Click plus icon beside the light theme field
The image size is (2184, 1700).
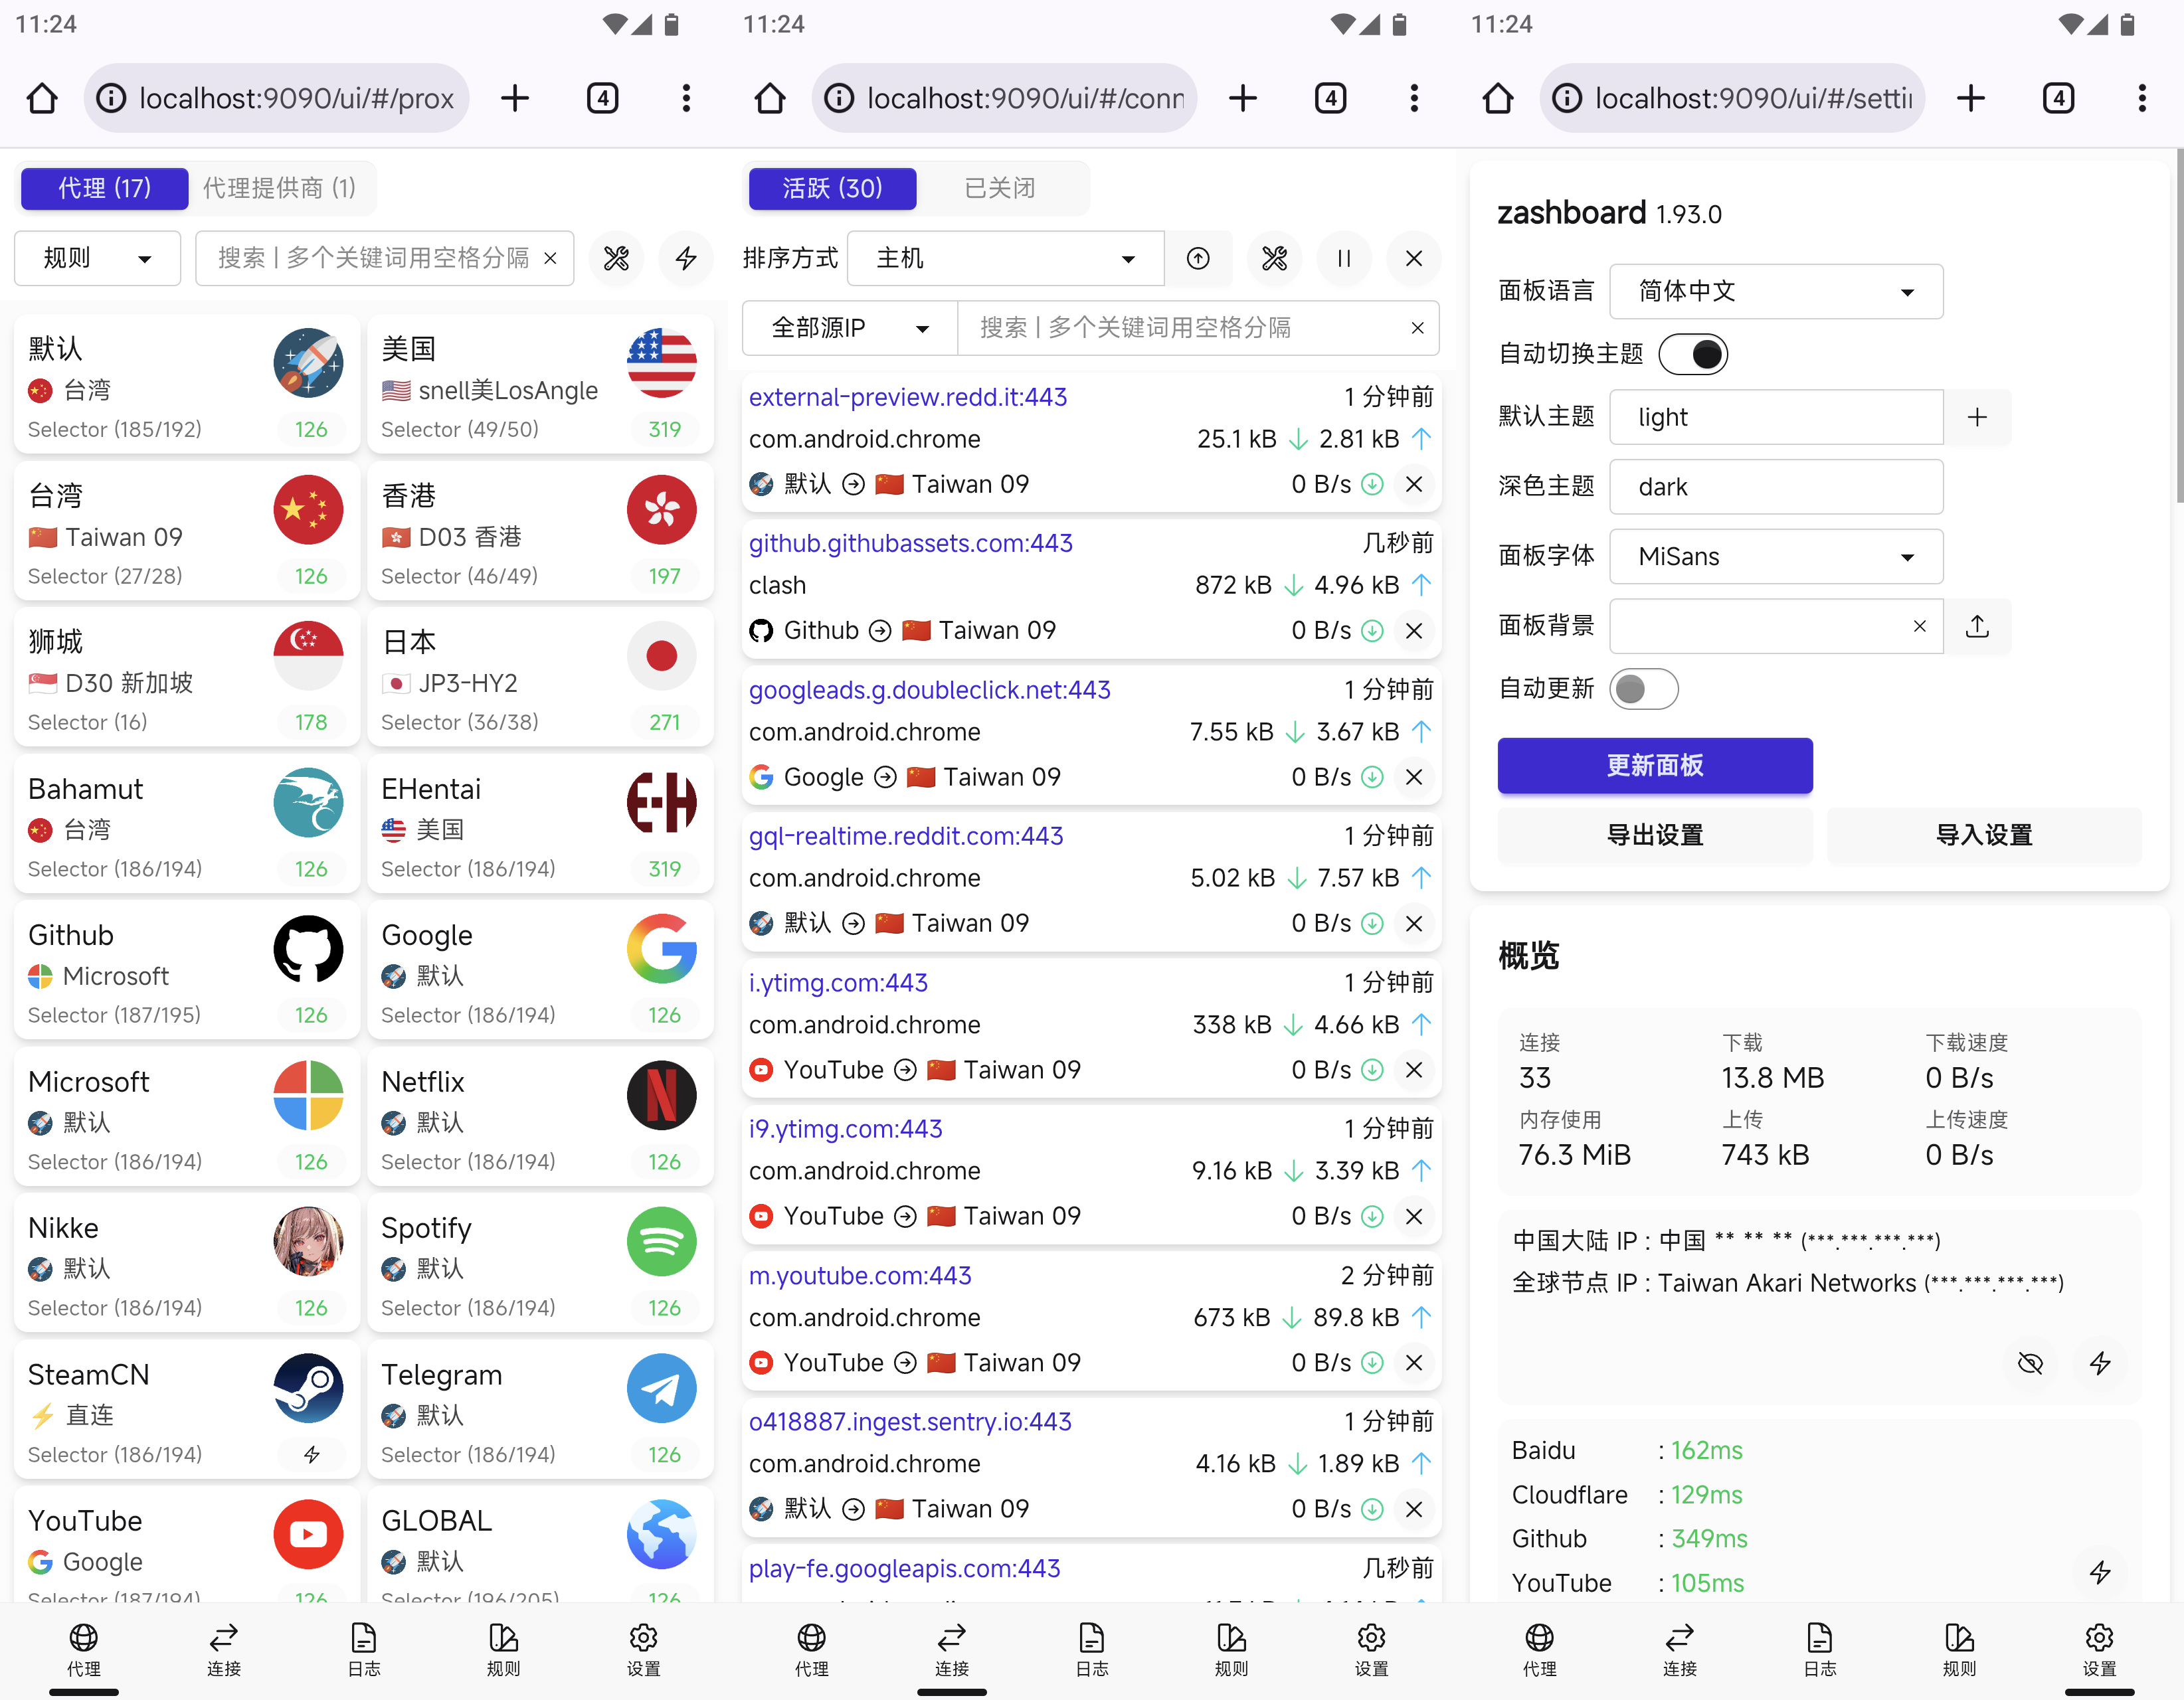[x=1977, y=418]
